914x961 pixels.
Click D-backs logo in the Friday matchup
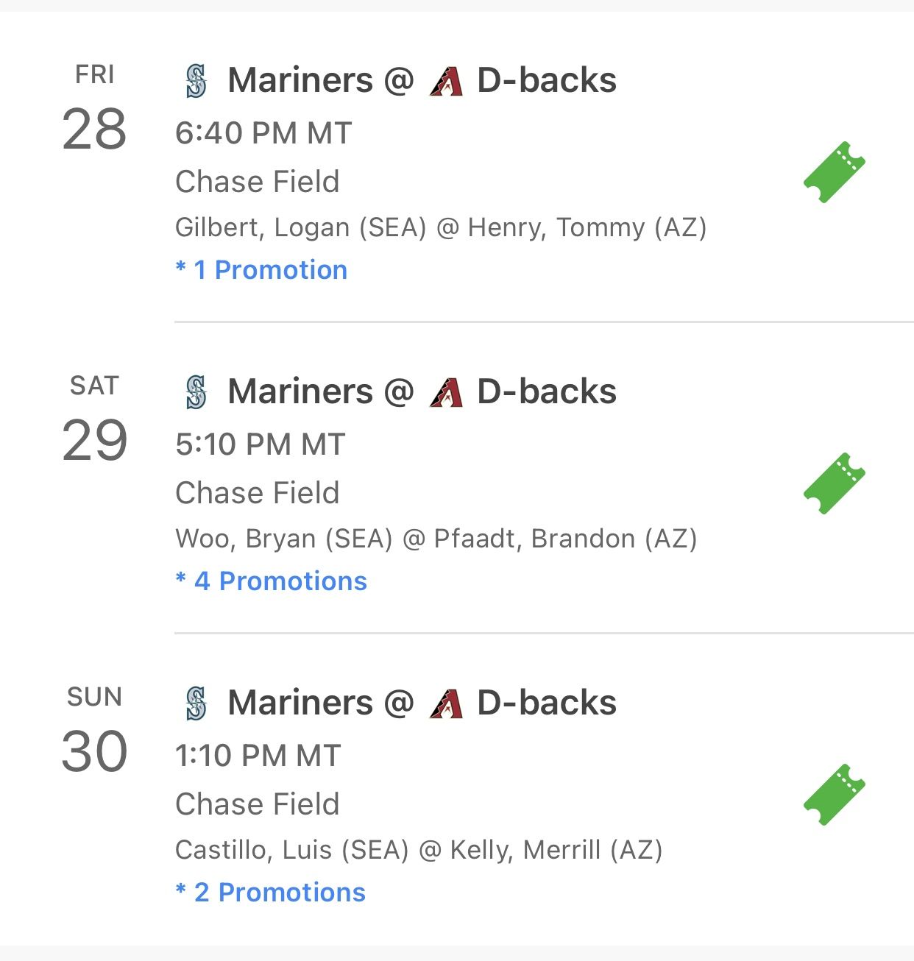tap(446, 81)
